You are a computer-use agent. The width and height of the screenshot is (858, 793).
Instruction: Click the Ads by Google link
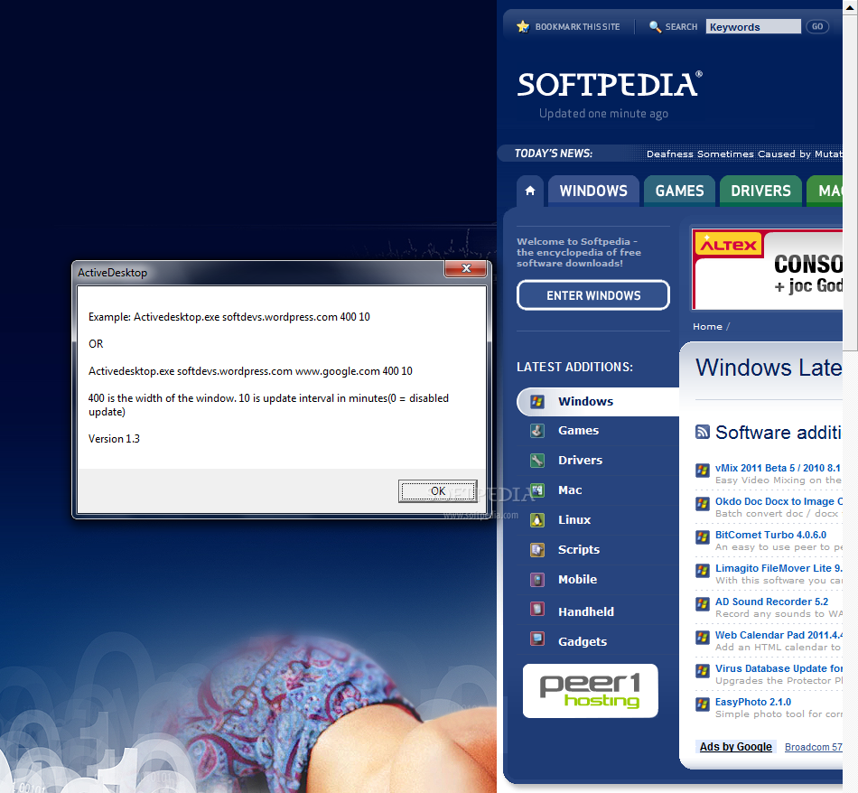(x=735, y=746)
